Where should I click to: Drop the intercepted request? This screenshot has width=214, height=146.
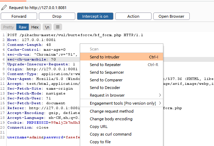[57, 16]
